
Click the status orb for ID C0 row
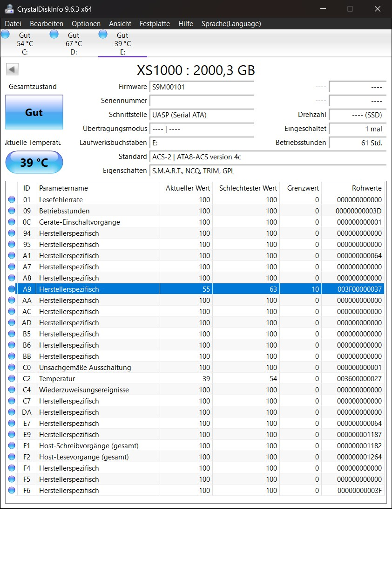coord(12,368)
